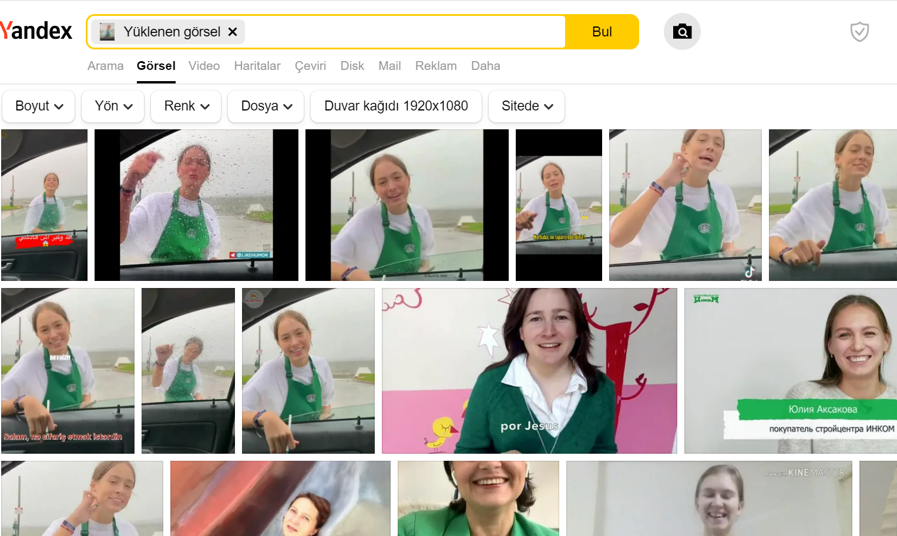Open the Haritalar tab
This screenshot has width=897, height=536.
pyautogui.click(x=257, y=66)
